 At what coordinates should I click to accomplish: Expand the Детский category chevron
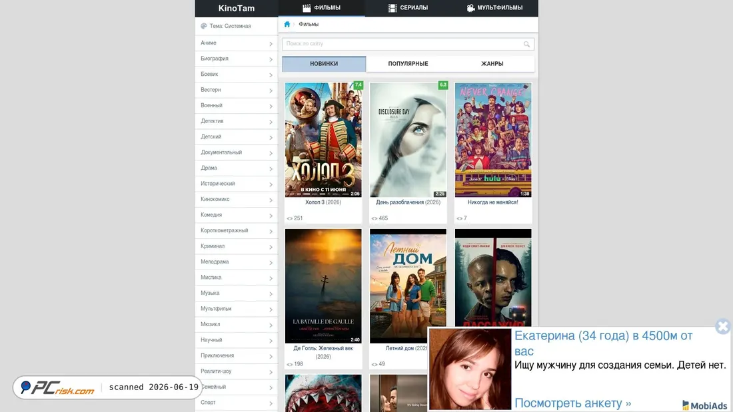click(x=271, y=137)
